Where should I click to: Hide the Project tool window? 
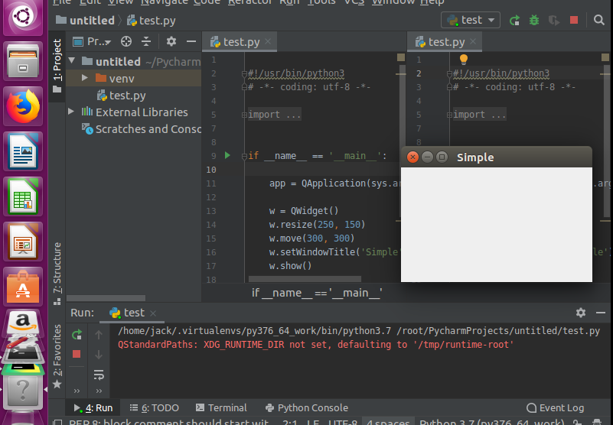point(191,41)
